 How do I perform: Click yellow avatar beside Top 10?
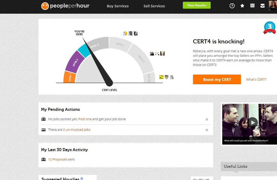coord(161,77)
